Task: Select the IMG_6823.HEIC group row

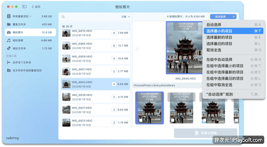Action: 95,122
